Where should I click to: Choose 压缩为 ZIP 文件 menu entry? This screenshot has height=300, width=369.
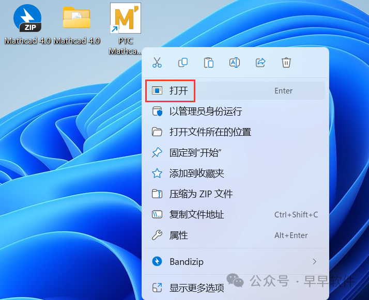[x=235, y=194]
